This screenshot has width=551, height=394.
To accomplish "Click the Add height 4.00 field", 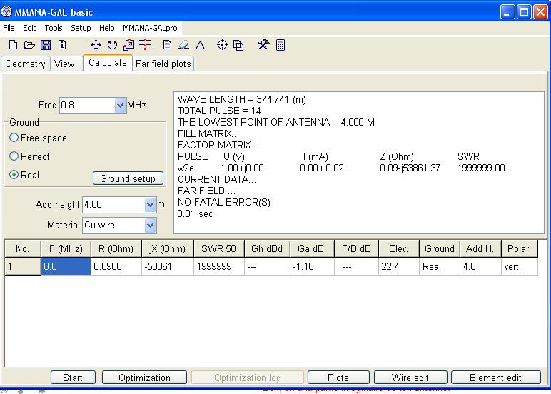I will point(114,205).
